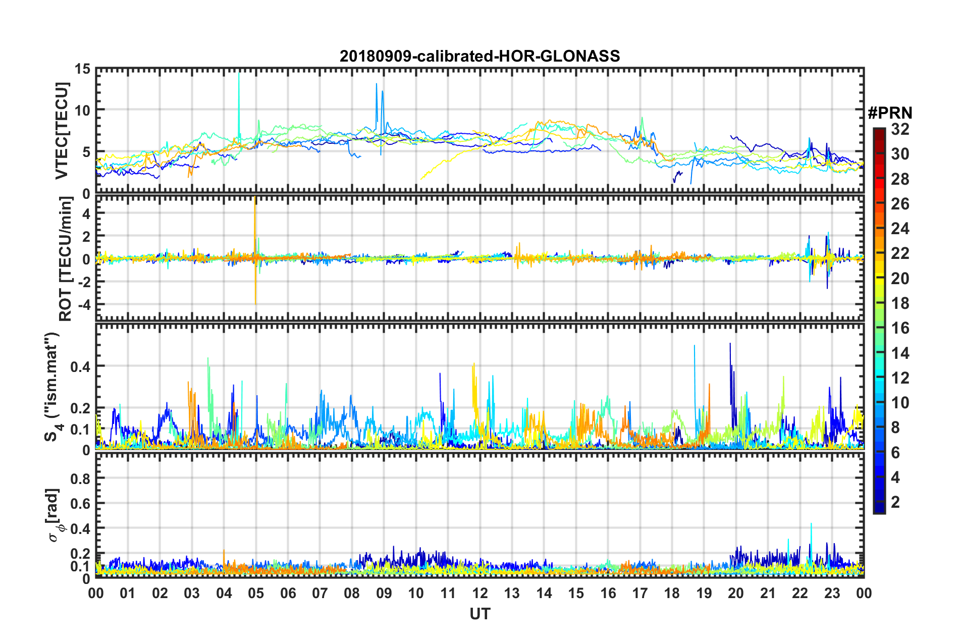Click the x-axis tick label 12
960x642 pixels.
[x=480, y=593]
